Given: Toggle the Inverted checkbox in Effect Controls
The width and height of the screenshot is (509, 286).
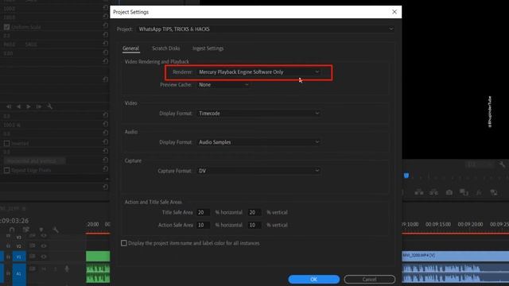Looking at the screenshot, I should 6,143.
